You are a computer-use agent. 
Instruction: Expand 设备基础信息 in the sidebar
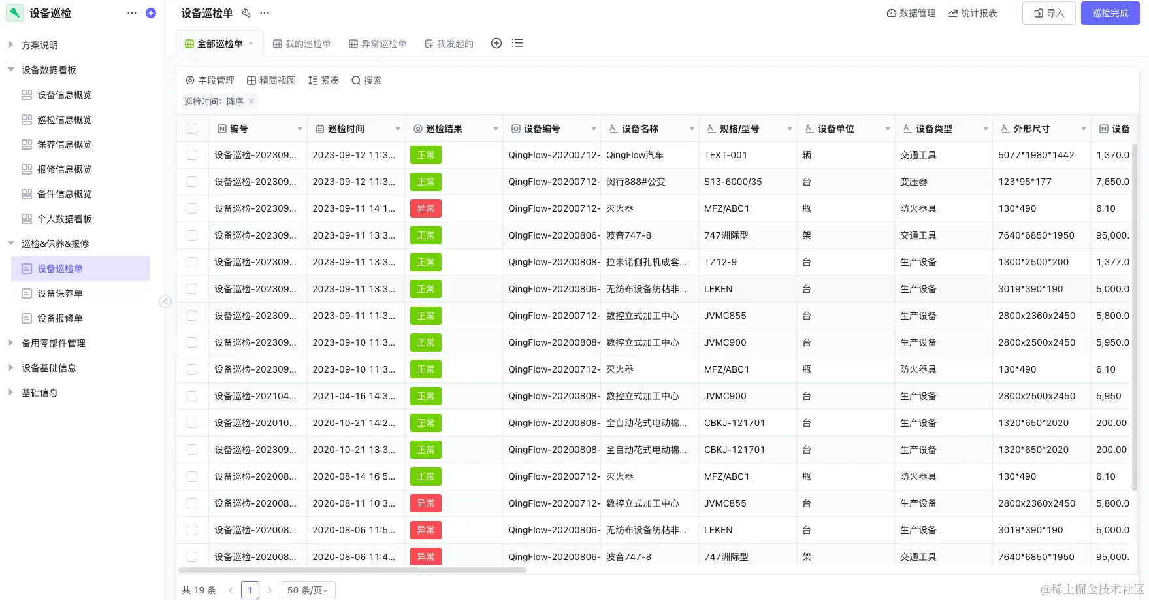tap(10, 367)
